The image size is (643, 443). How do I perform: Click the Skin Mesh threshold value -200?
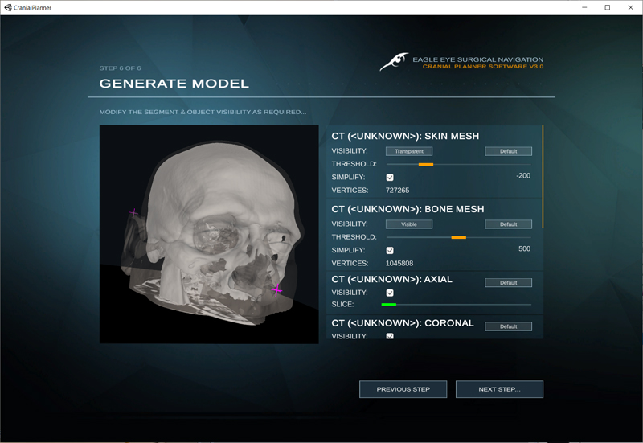point(523,175)
